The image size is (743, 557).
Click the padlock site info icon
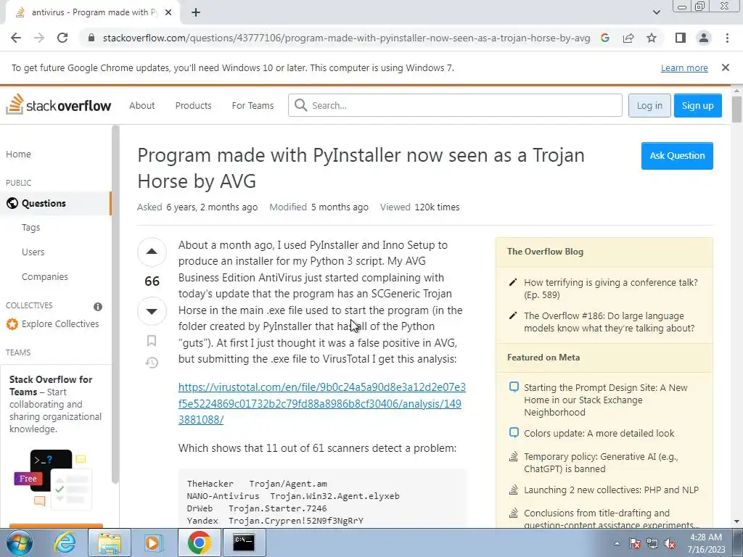(x=91, y=38)
